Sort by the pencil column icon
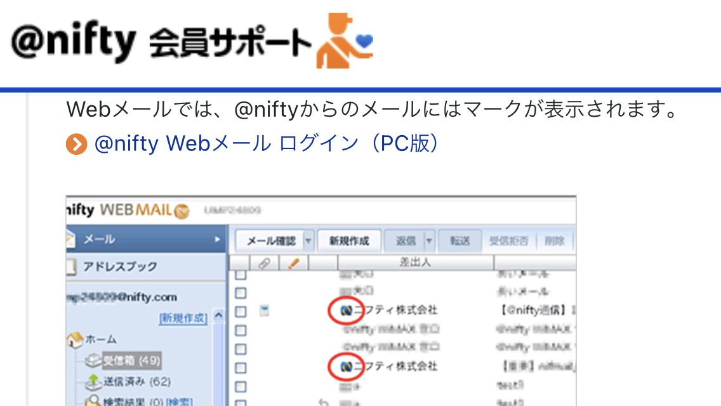The image size is (721, 406). (293, 263)
